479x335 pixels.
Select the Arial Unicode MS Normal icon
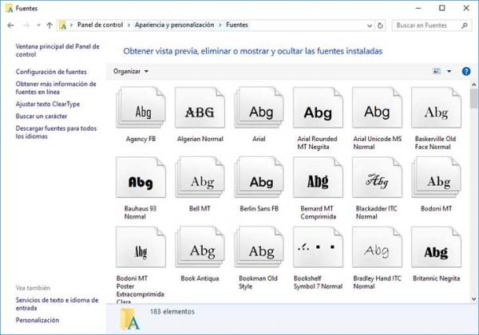pyautogui.click(x=378, y=108)
